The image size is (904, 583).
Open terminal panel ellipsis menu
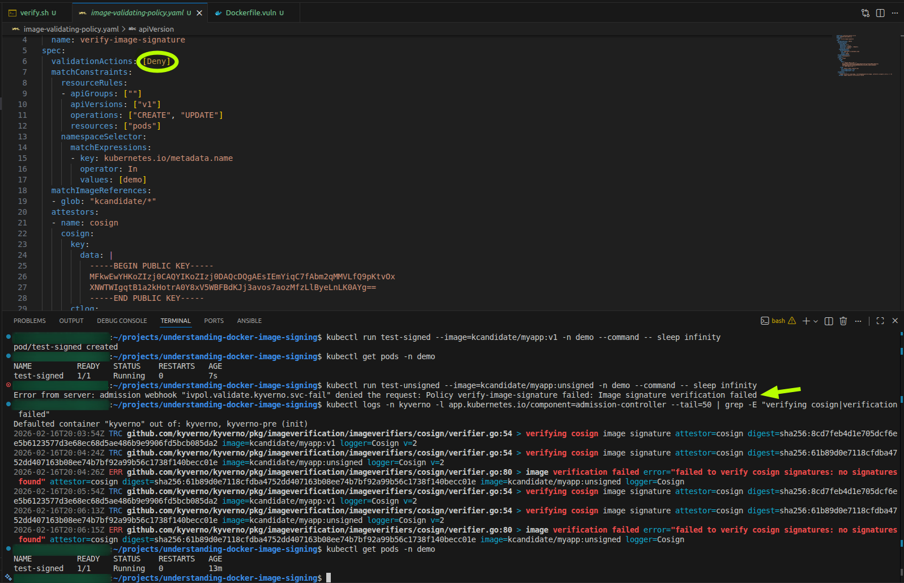[x=858, y=321]
